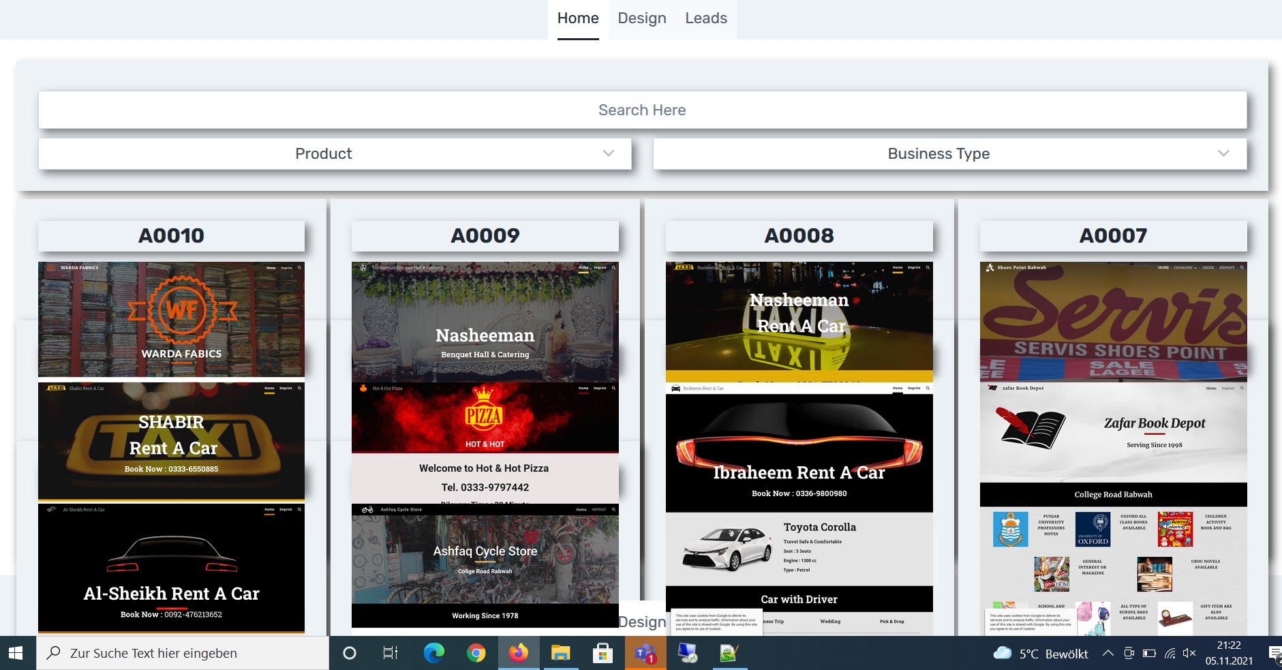Open the Design tab

[642, 18]
